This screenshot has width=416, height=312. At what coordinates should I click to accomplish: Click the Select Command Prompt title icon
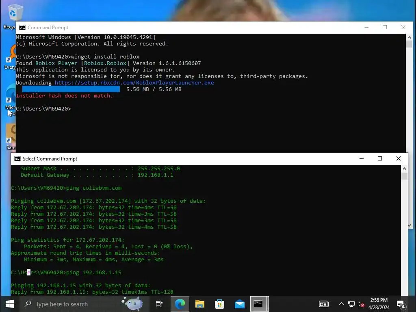[x=17, y=159]
